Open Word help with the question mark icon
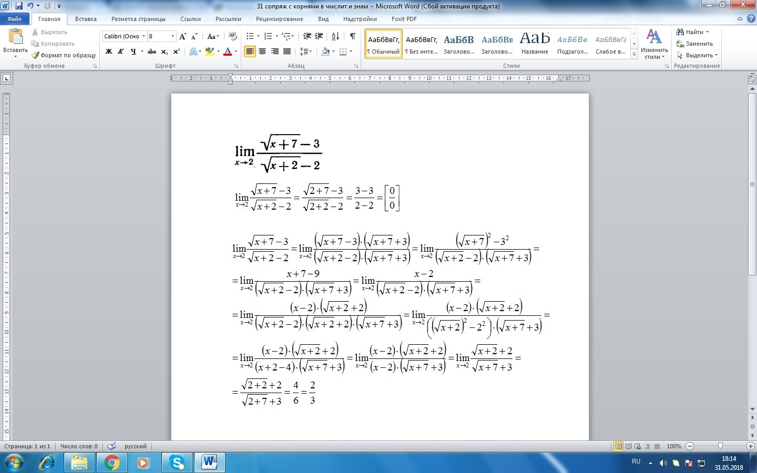 750,19
